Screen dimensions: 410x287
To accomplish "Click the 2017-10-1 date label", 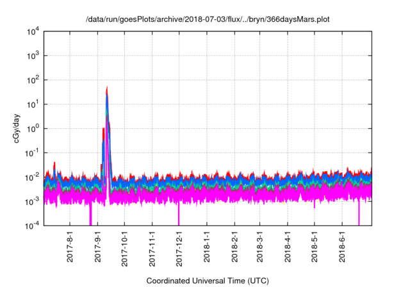I will point(125,249).
